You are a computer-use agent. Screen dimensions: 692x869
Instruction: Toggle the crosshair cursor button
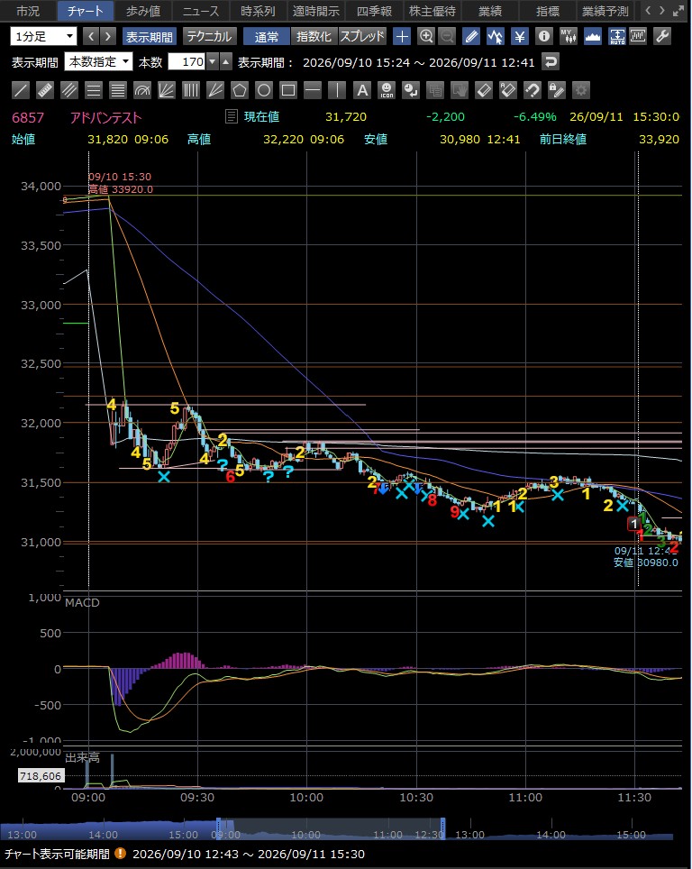(402, 37)
